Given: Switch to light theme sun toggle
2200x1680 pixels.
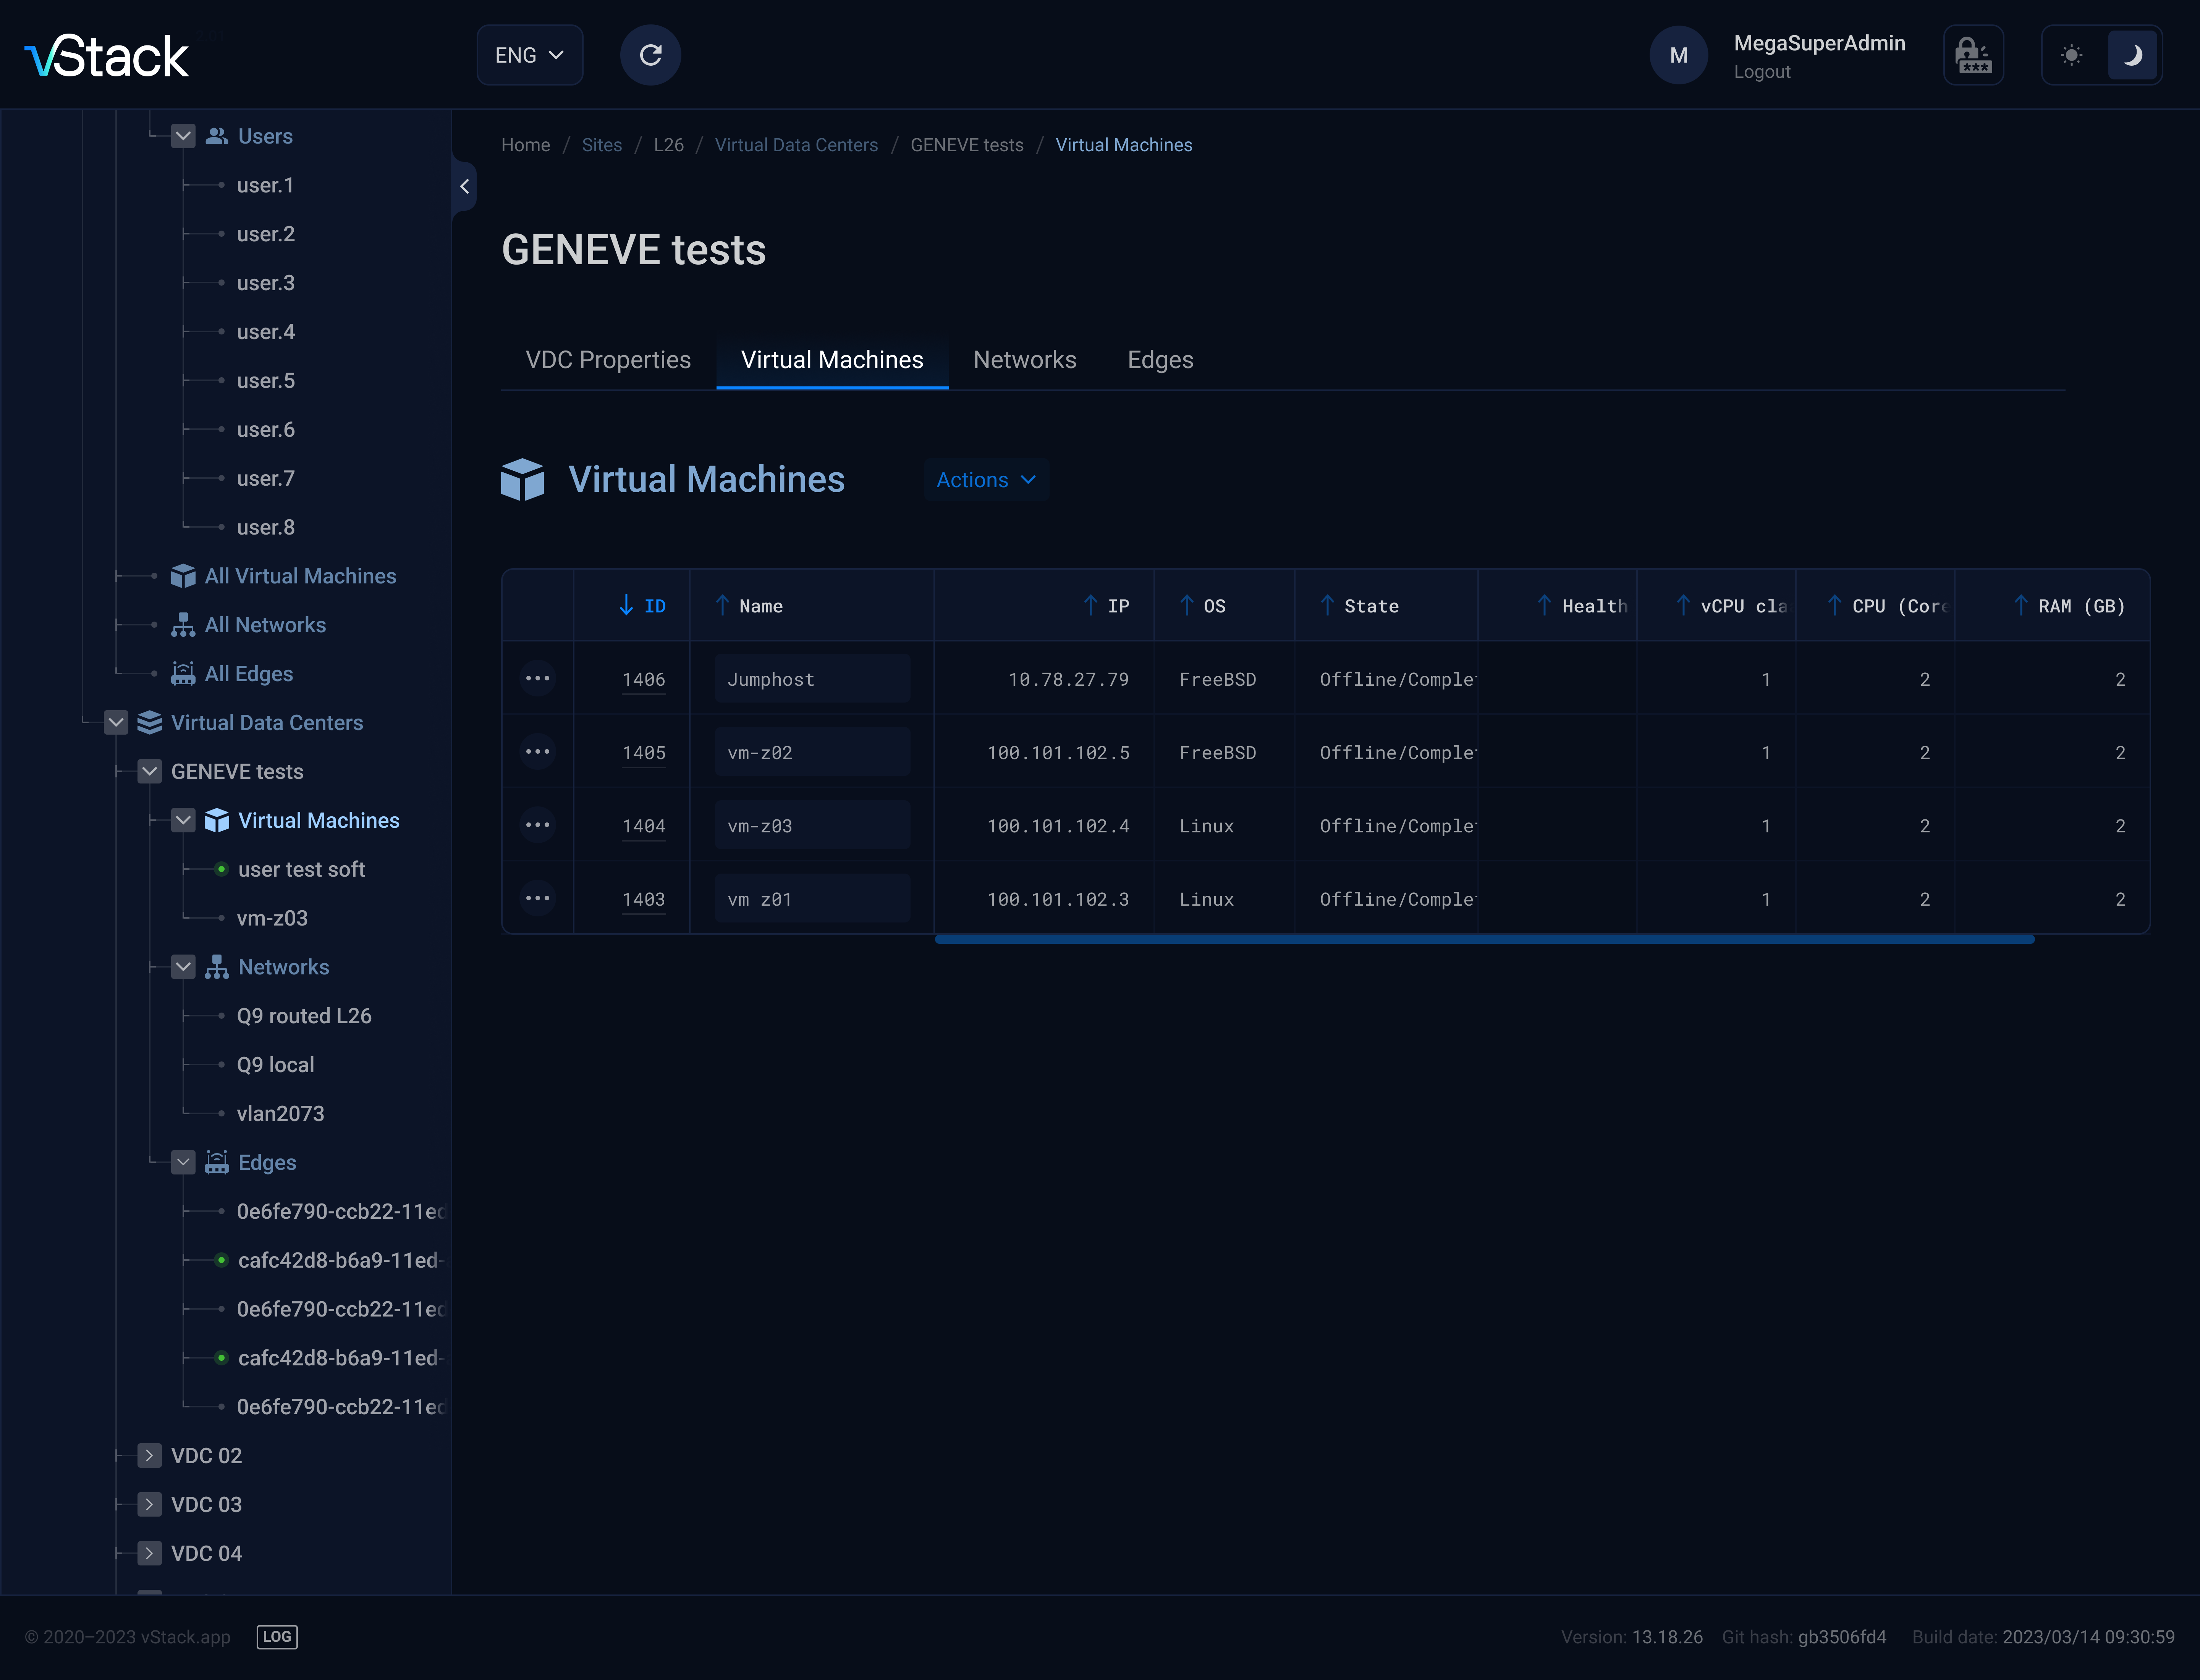Looking at the screenshot, I should pyautogui.click(x=2072, y=55).
